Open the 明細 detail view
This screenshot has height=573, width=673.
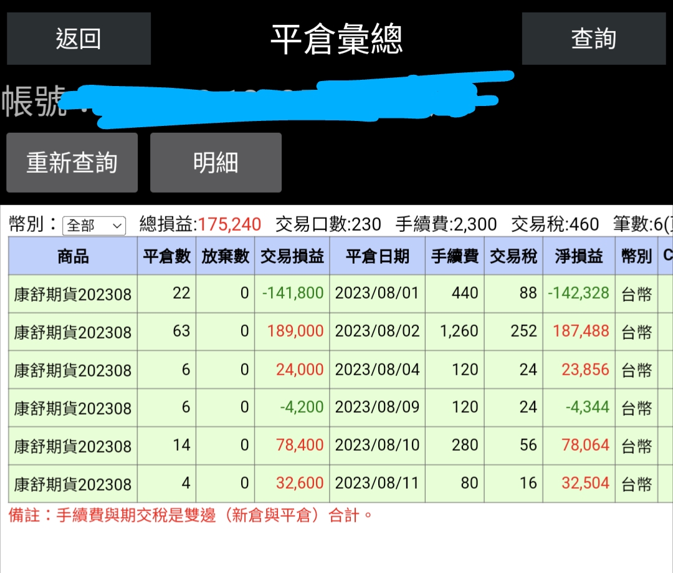point(216,162)
